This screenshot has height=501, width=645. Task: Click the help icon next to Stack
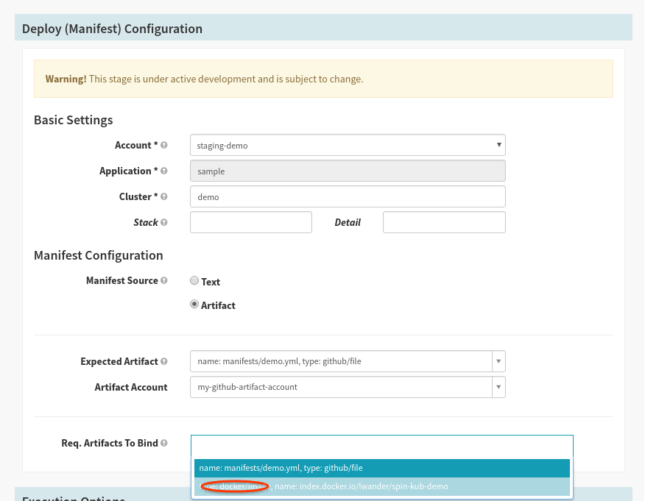164,222
